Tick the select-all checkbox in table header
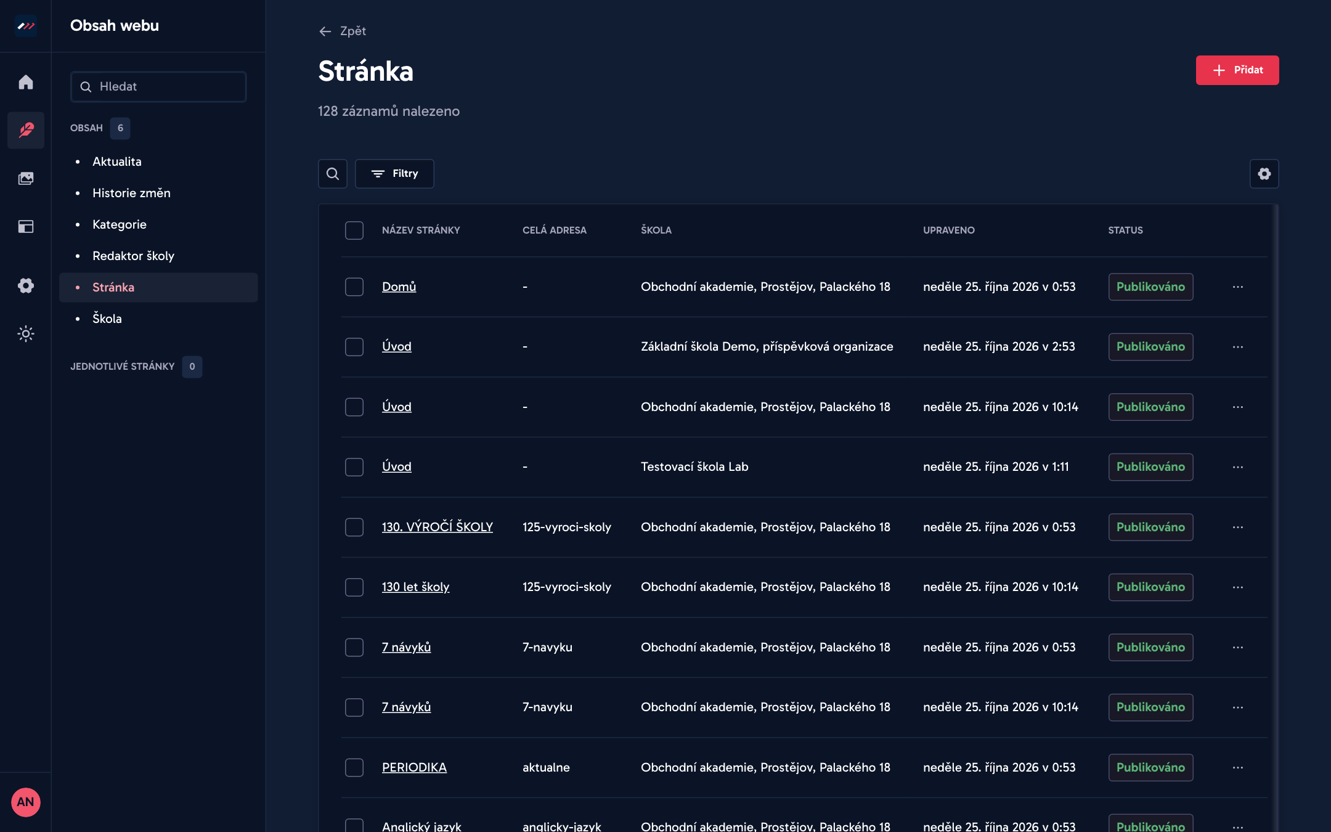The height and width of the screenshot is (832, 1331). point(354,230)
